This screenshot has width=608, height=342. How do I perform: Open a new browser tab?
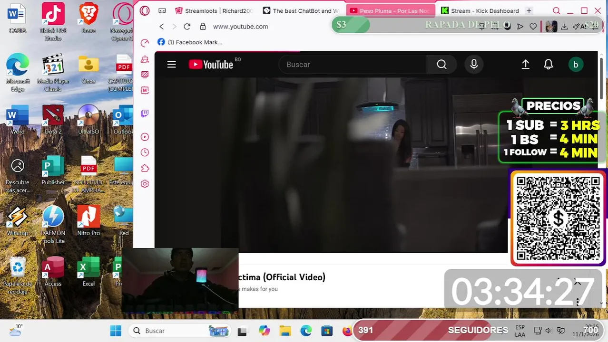(x=529, y=10)
